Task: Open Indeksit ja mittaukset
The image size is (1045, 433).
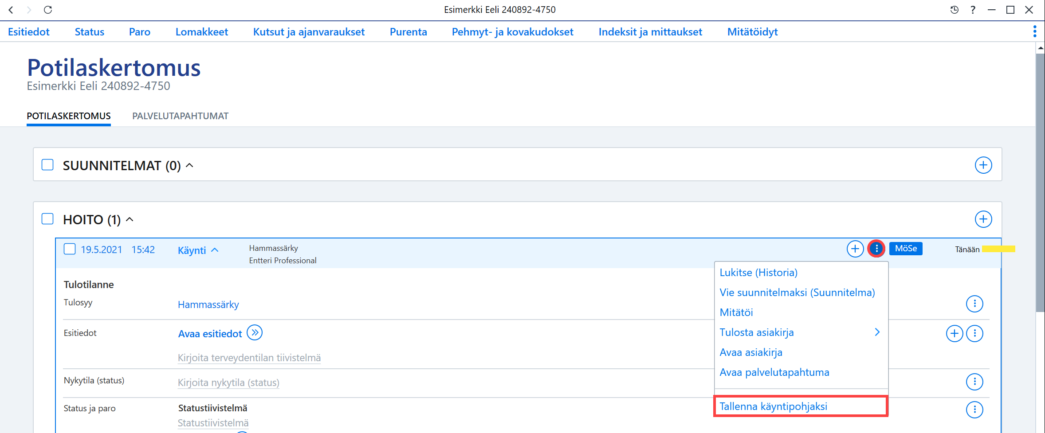Action: coord(650,32)
